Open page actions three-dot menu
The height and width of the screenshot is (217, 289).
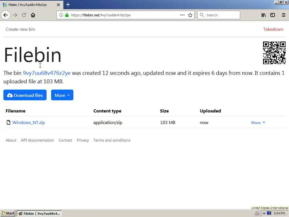pos(182,15)
